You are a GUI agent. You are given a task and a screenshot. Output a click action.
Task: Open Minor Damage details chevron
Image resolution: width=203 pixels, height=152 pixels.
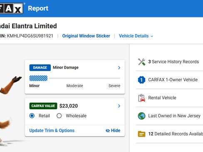119,68
